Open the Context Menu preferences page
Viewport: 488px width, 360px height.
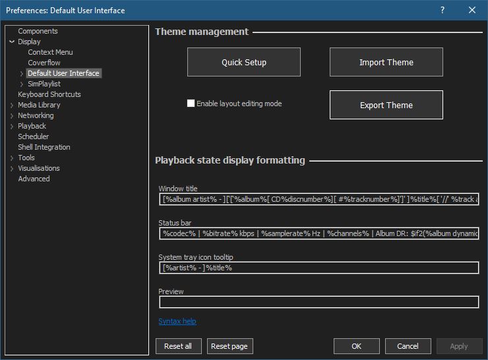click(x=50, y=52)
